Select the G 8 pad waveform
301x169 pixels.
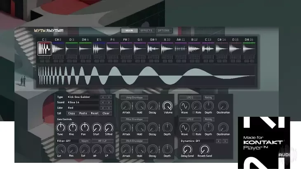click(x=140, y=49)
